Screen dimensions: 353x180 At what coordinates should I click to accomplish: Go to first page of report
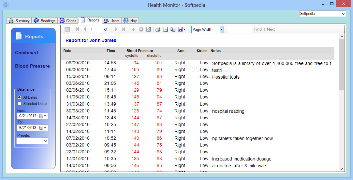78,29
